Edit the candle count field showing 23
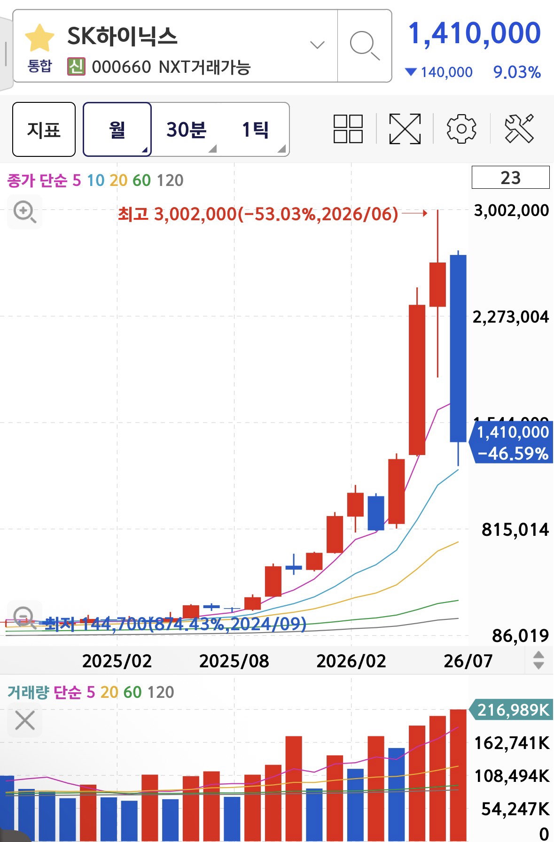The height and width of the screenshot is (842, 554). pyautogui.click(x=510, y=178)
